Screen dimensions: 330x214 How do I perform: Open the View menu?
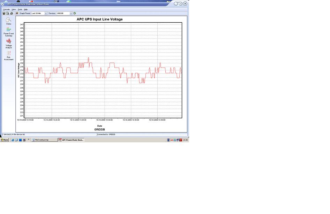pyautogui.click(x=14, y=9)
